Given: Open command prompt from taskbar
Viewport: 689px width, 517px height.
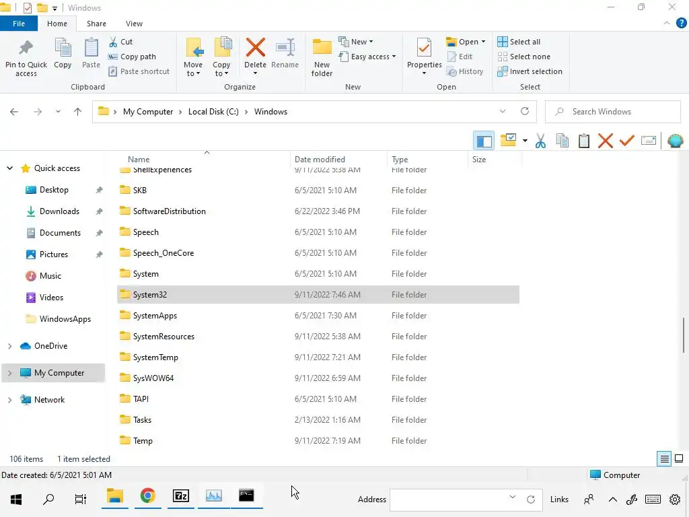Looking at the screenshot, I should [x=246, y=496].
